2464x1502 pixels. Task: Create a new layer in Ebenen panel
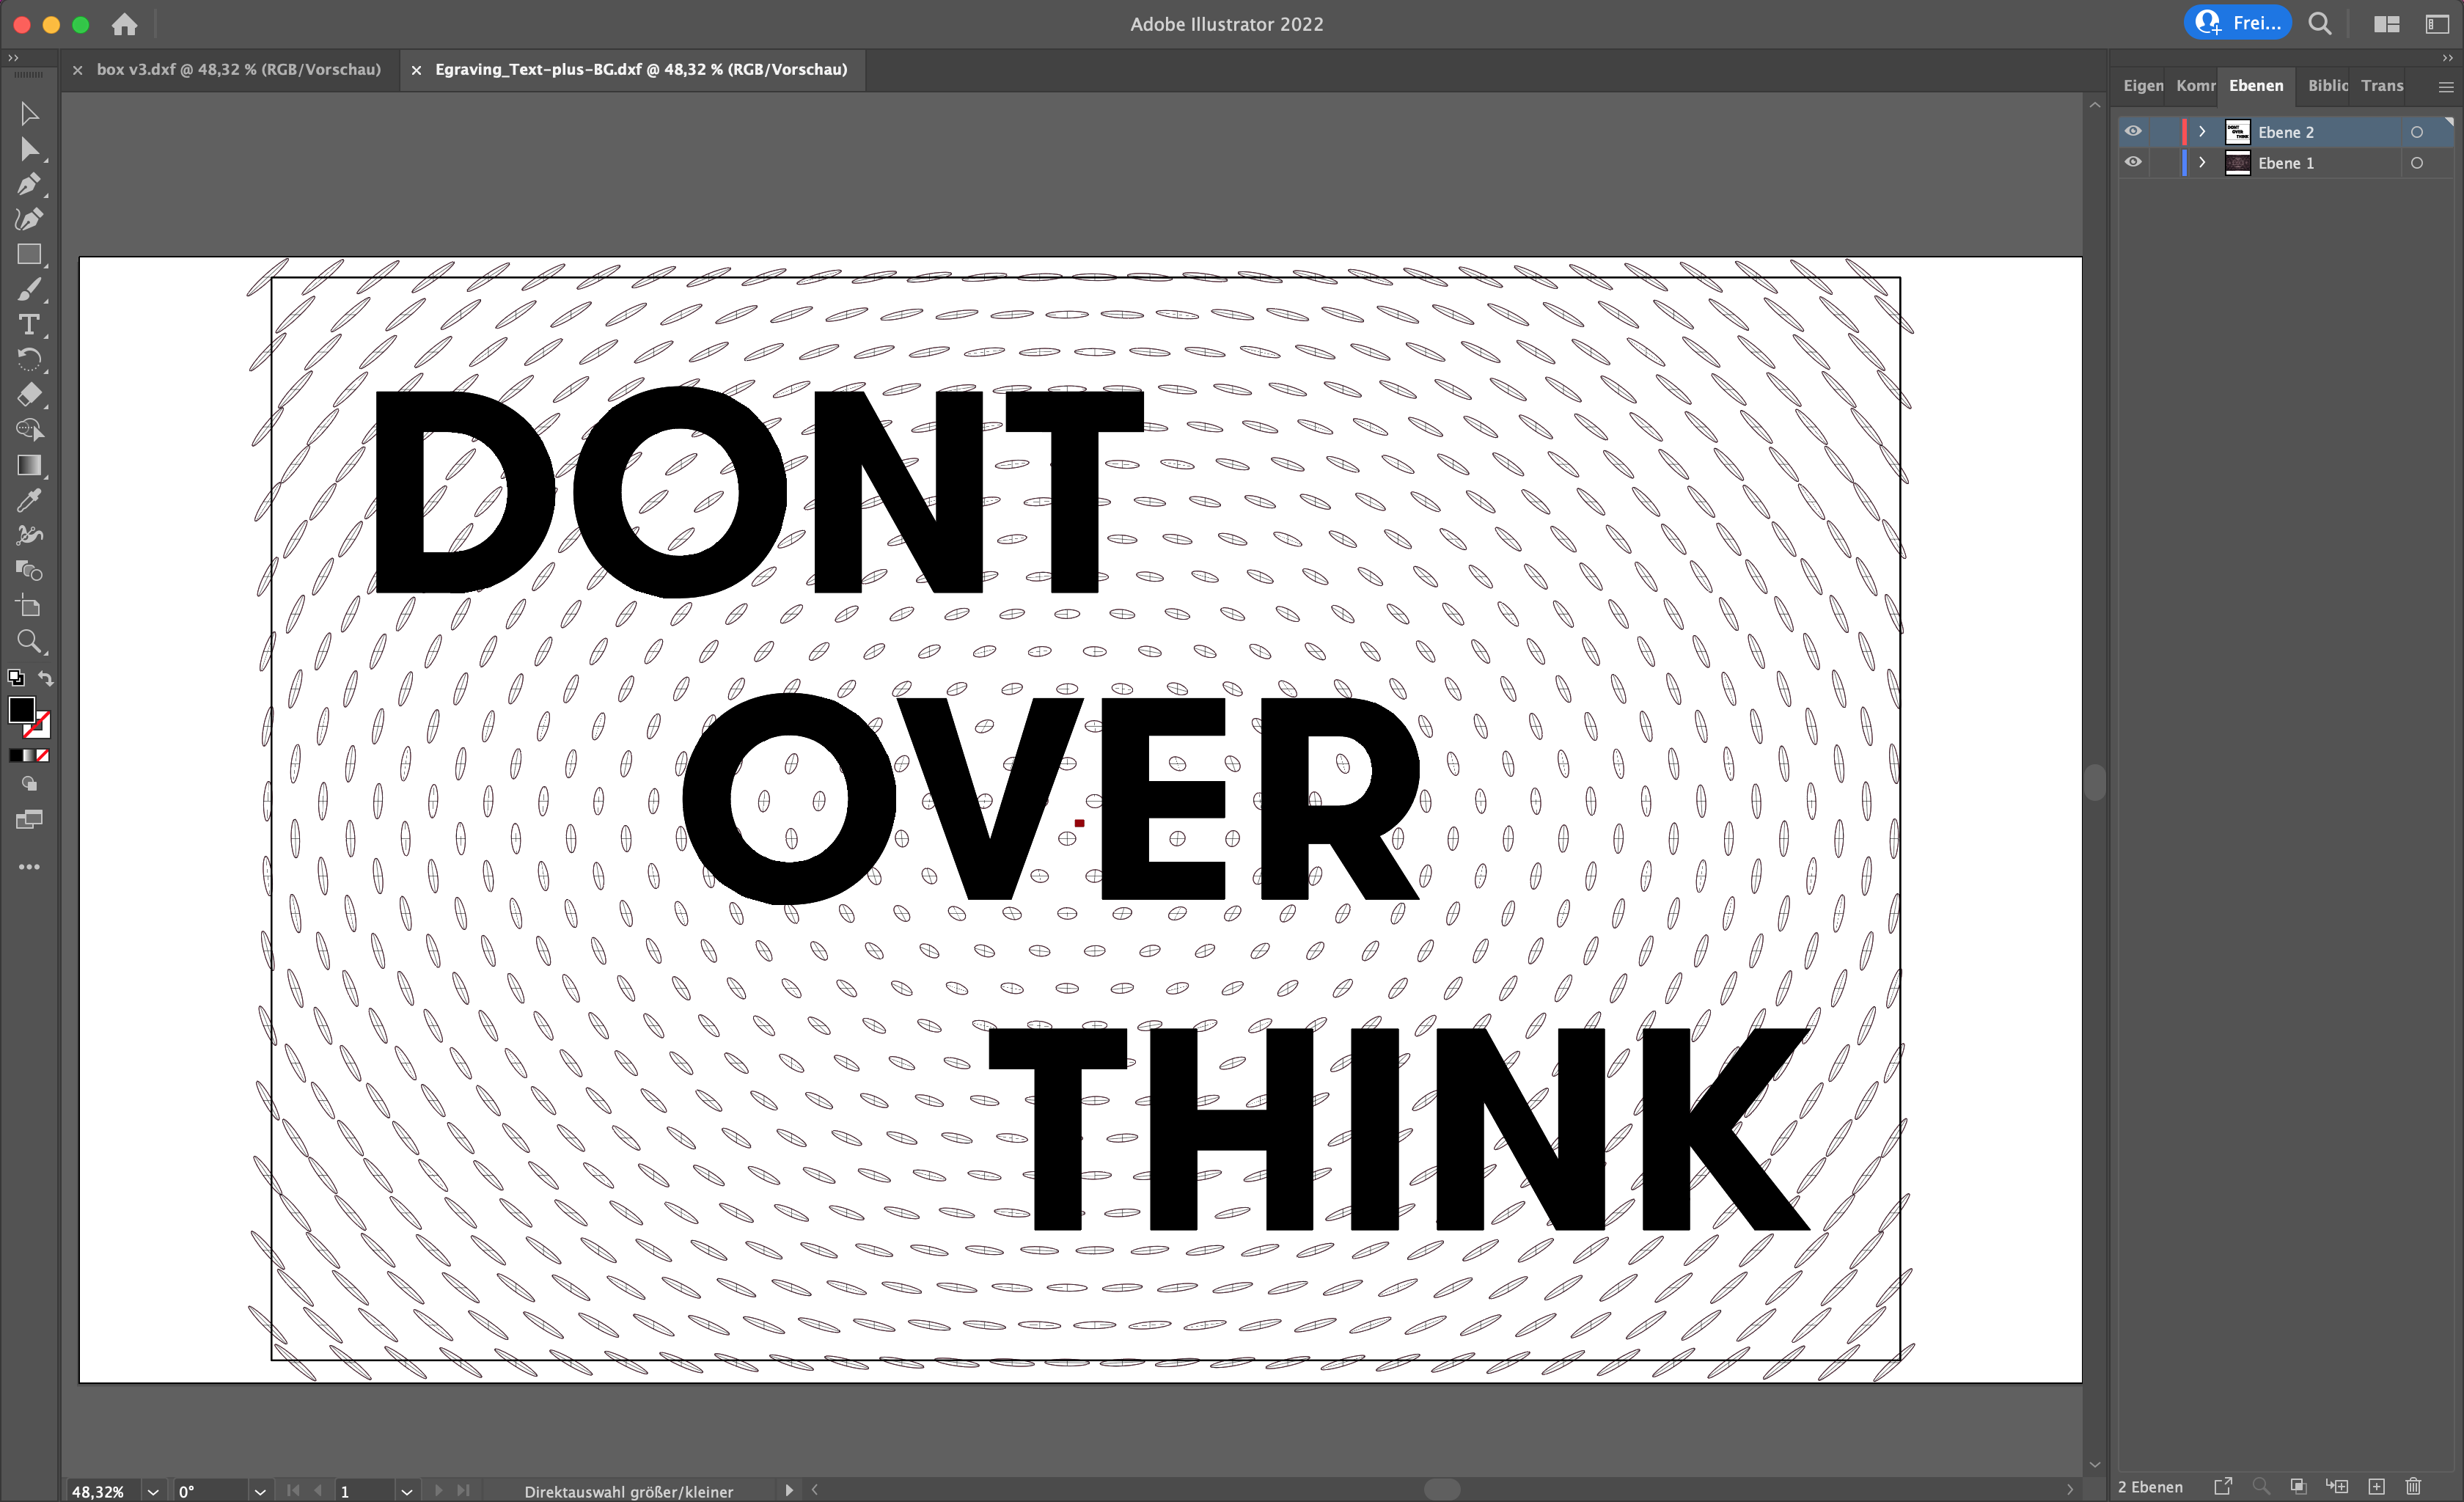click(2376, 1487)
